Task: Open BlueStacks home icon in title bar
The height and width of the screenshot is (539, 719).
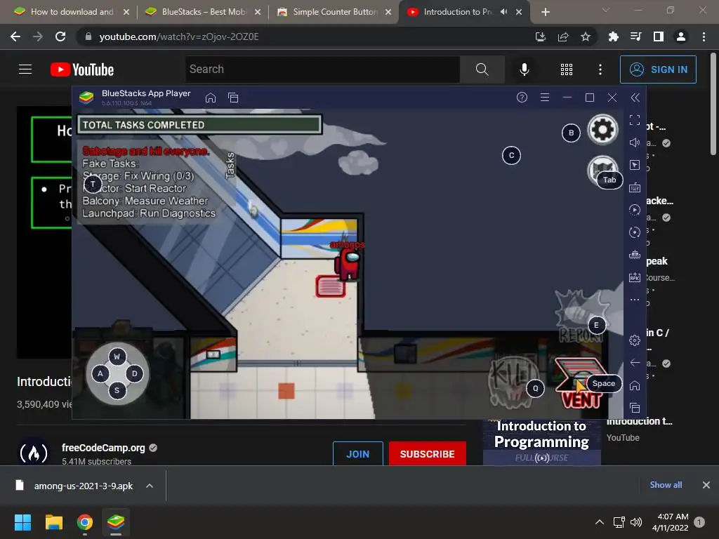Action: pos(211,98)
